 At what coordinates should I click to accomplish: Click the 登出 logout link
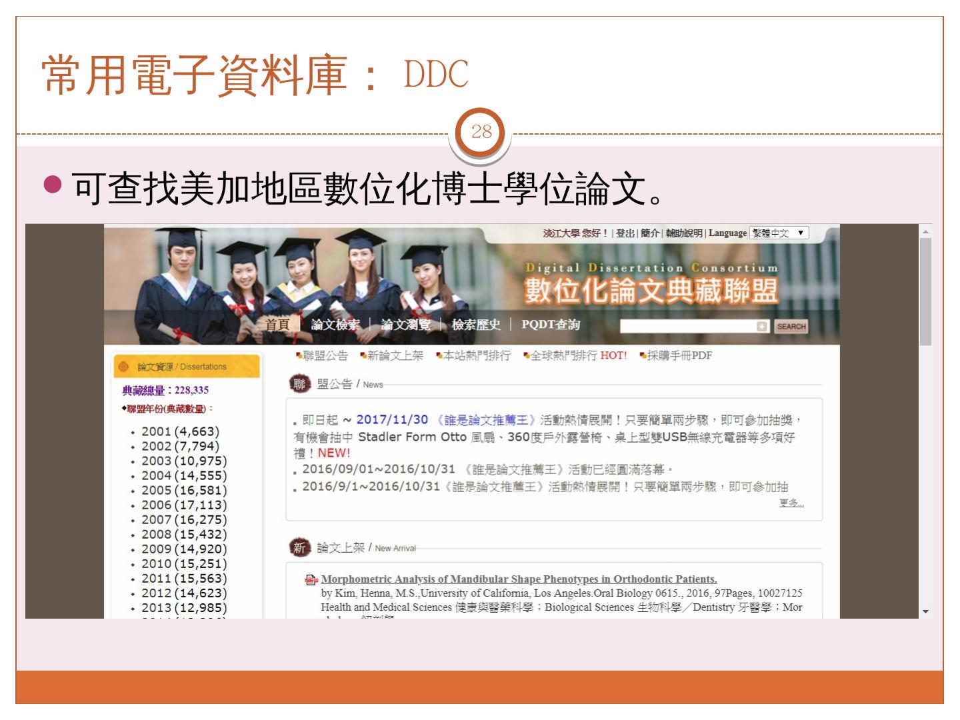pos(625,233)
